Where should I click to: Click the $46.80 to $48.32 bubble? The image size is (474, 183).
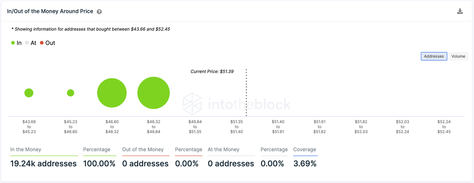click(x=112, y=93)
